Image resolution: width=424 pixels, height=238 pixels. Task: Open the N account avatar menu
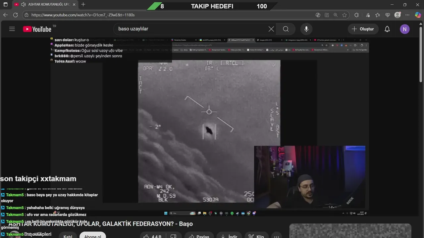click(405, 29)
